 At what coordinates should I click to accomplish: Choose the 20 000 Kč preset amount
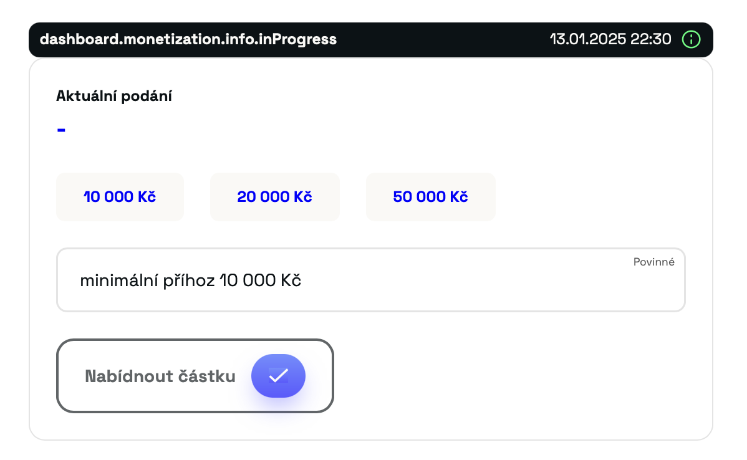click(274, 197)
